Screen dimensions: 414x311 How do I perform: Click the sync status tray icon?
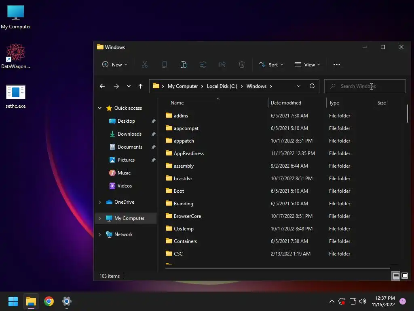coord(342,301)
